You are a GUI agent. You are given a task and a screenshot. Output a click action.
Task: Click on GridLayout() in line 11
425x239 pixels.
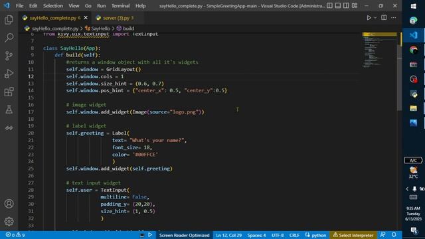(x=124, y=69)
